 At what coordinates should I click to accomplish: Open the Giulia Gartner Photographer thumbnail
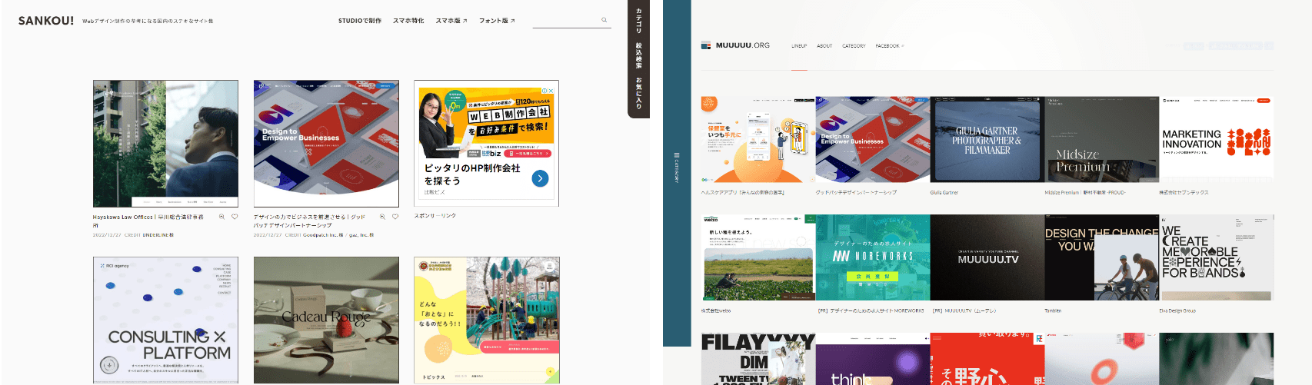[987, 140]
